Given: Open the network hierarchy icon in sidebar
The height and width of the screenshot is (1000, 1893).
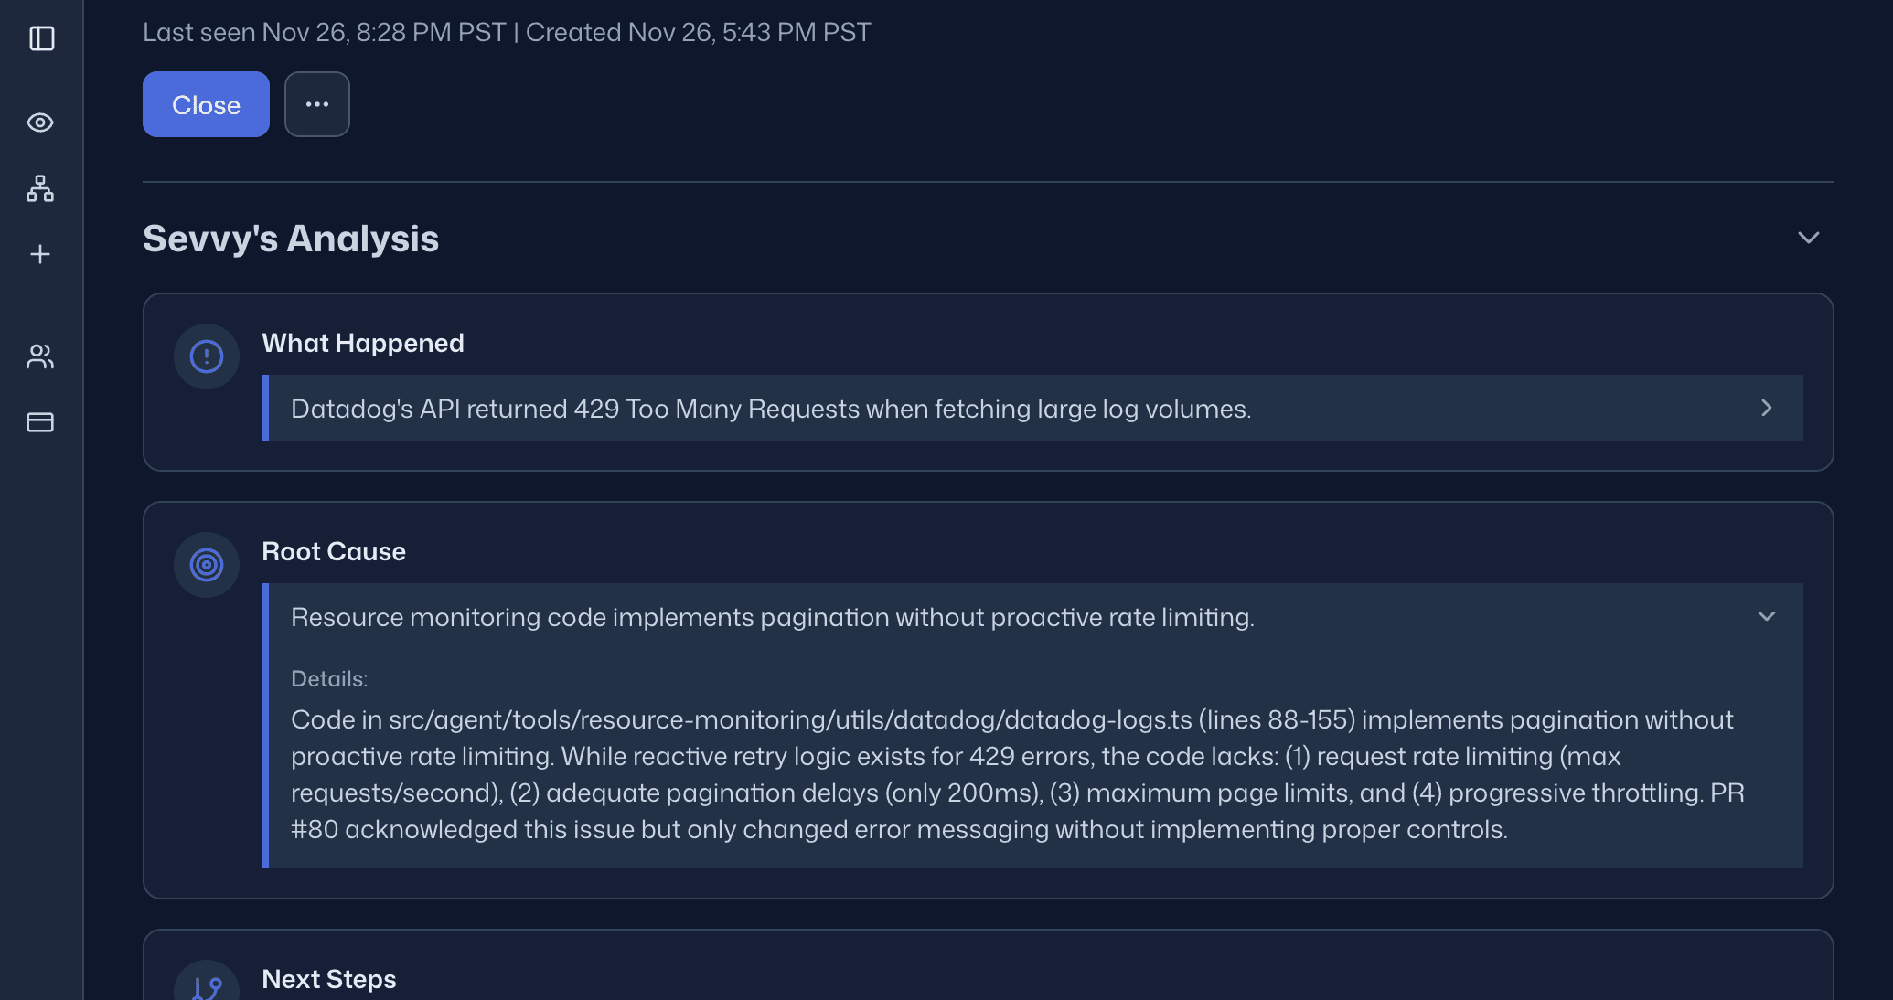Looking at the screenshot, I should point(40,188).
